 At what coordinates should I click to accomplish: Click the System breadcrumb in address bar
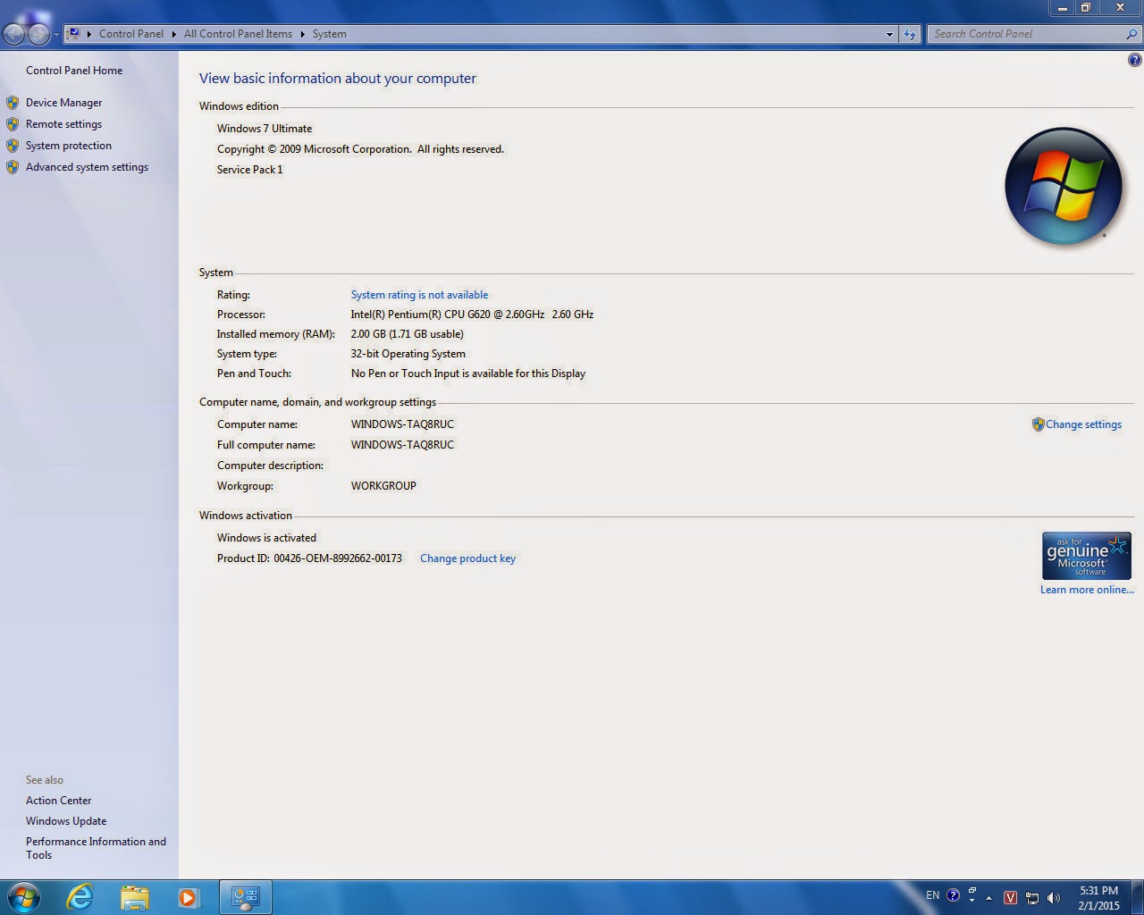click(x=329, y=34)
